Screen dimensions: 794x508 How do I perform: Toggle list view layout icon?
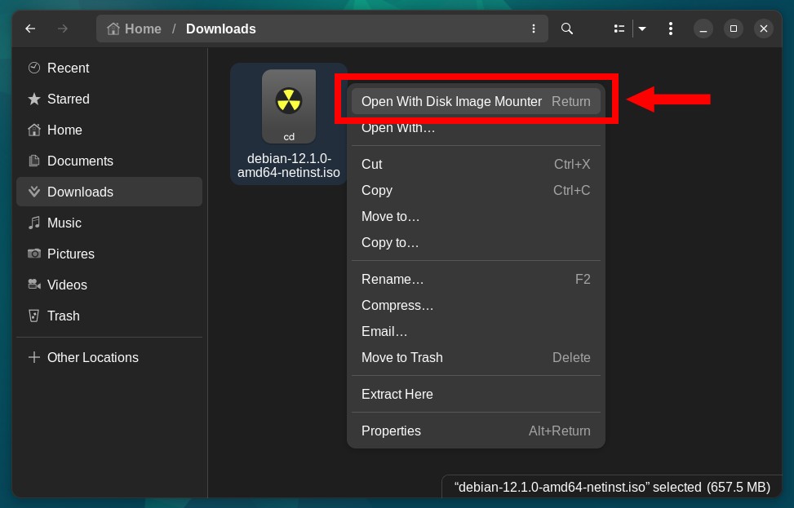click(x=619, y=29)
